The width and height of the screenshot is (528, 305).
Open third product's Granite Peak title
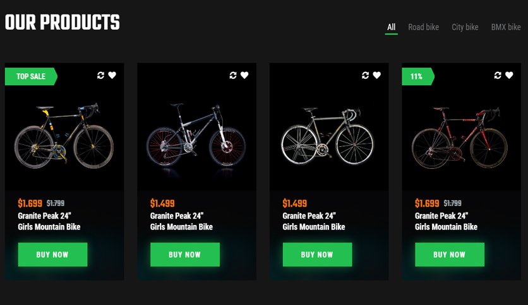313,221
